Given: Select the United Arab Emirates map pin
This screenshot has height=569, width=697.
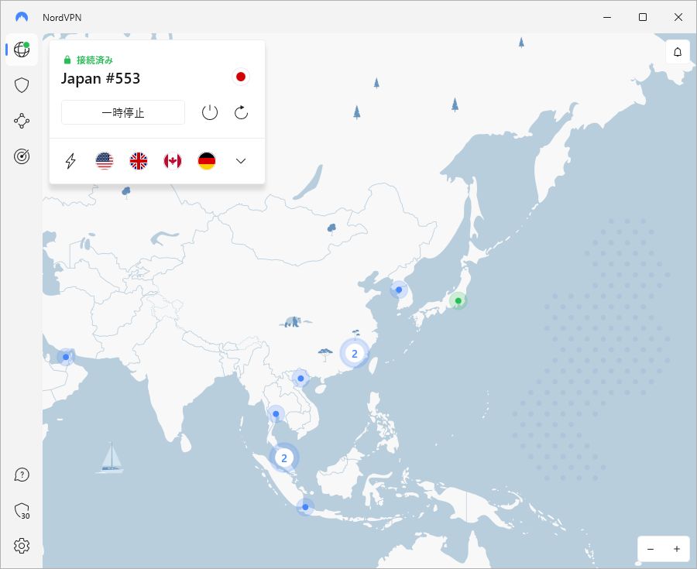Looking at the screenshot, I should click(66, 357).
